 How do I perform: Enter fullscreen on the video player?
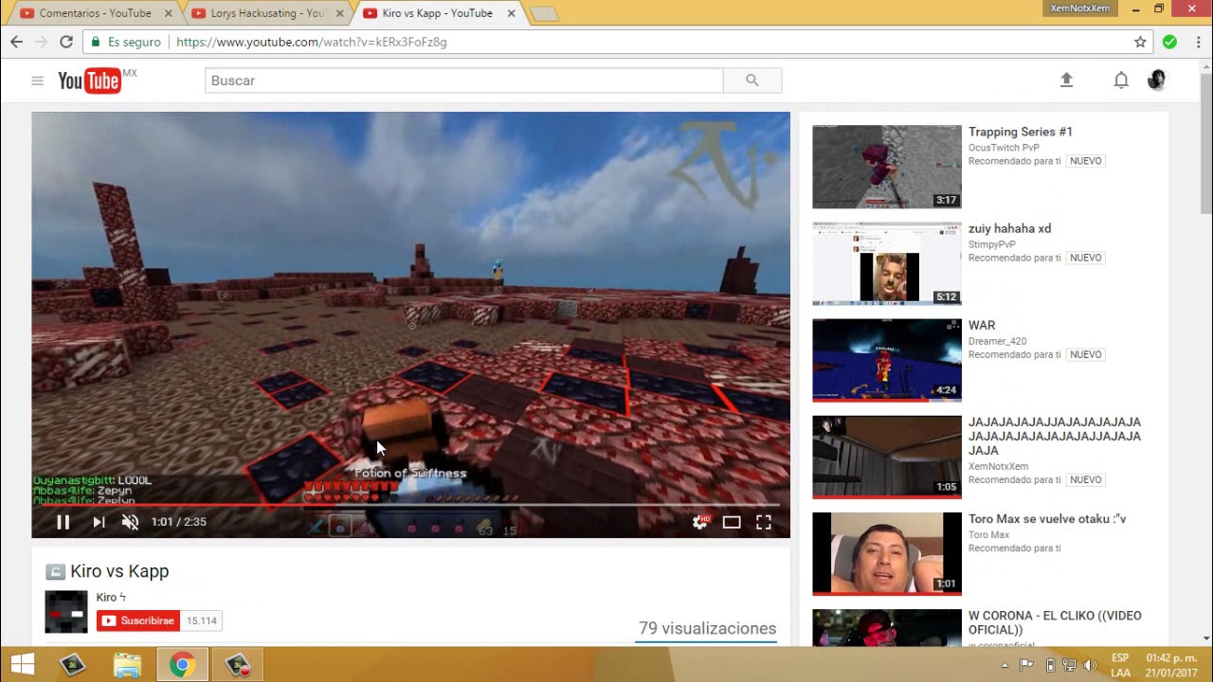coord(764,522)
